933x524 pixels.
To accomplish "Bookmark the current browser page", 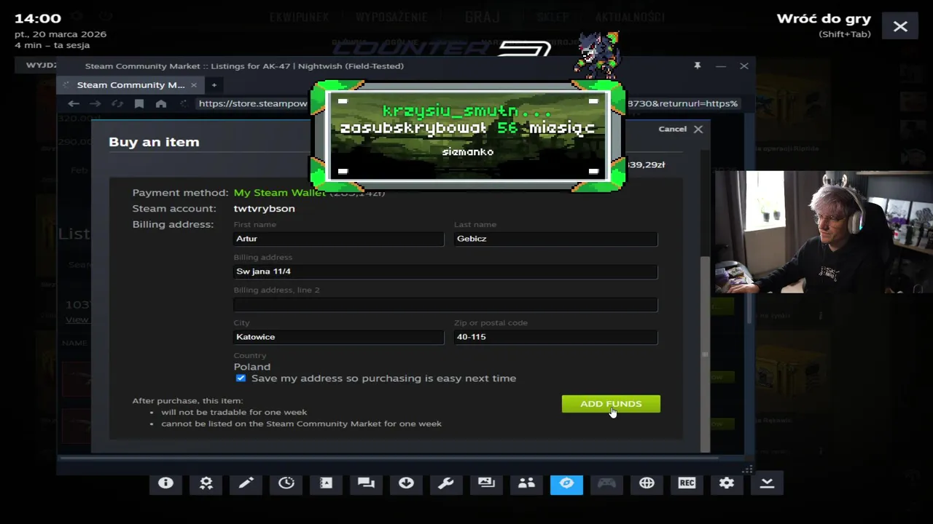I will (139, 104).
